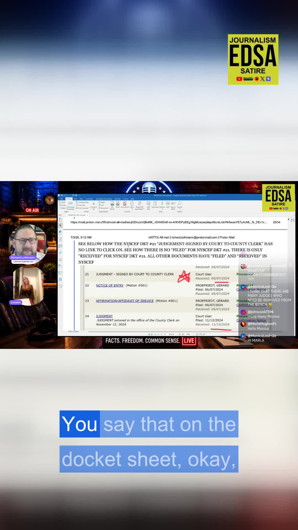Switch to the Comment ribbon tab
Image resolution: width=298 pixels, height=530 pixels.
tap(89, 199)
